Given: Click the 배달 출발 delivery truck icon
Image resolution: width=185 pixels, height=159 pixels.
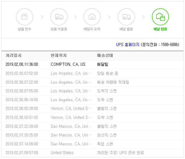Looking at the screenshot, I should (x=126, y=17).
